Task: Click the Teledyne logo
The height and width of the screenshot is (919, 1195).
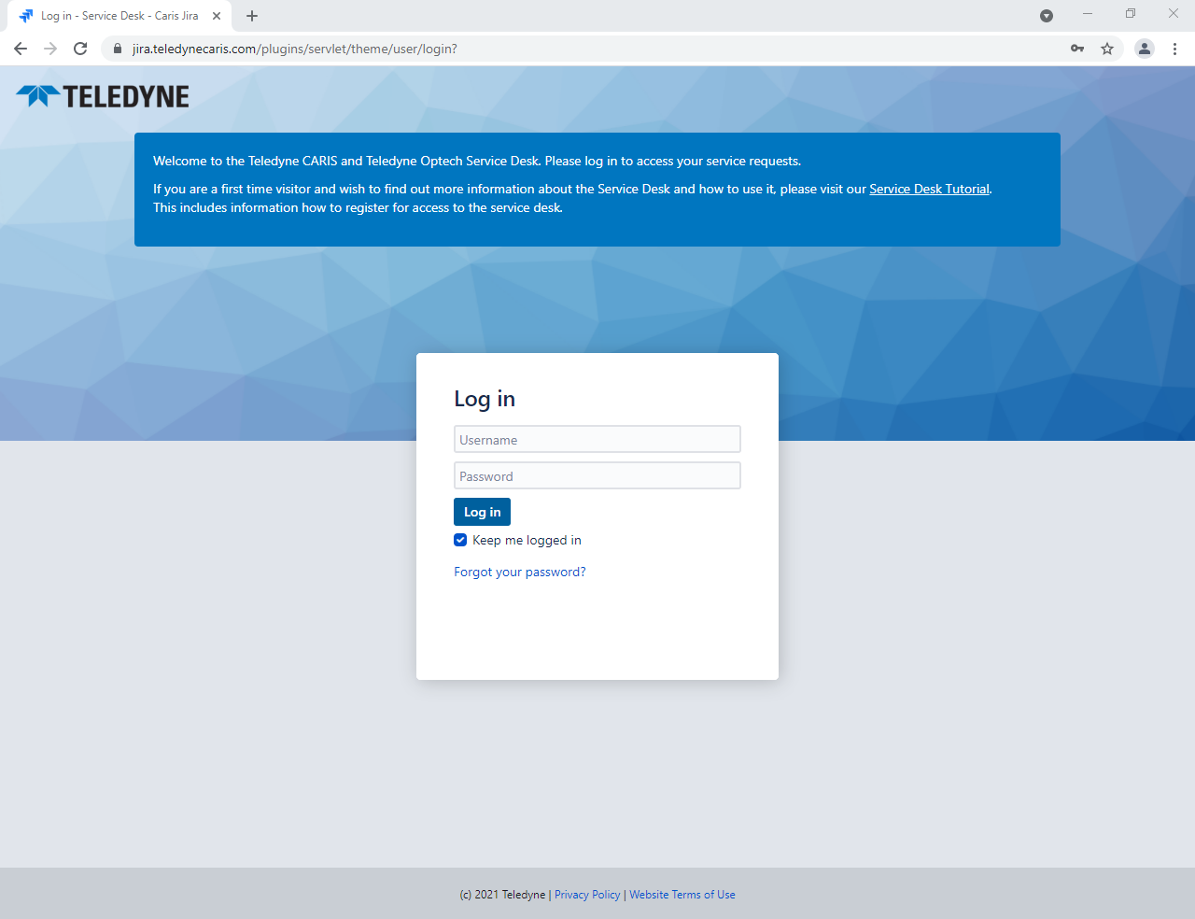Action: pos(103,96)
